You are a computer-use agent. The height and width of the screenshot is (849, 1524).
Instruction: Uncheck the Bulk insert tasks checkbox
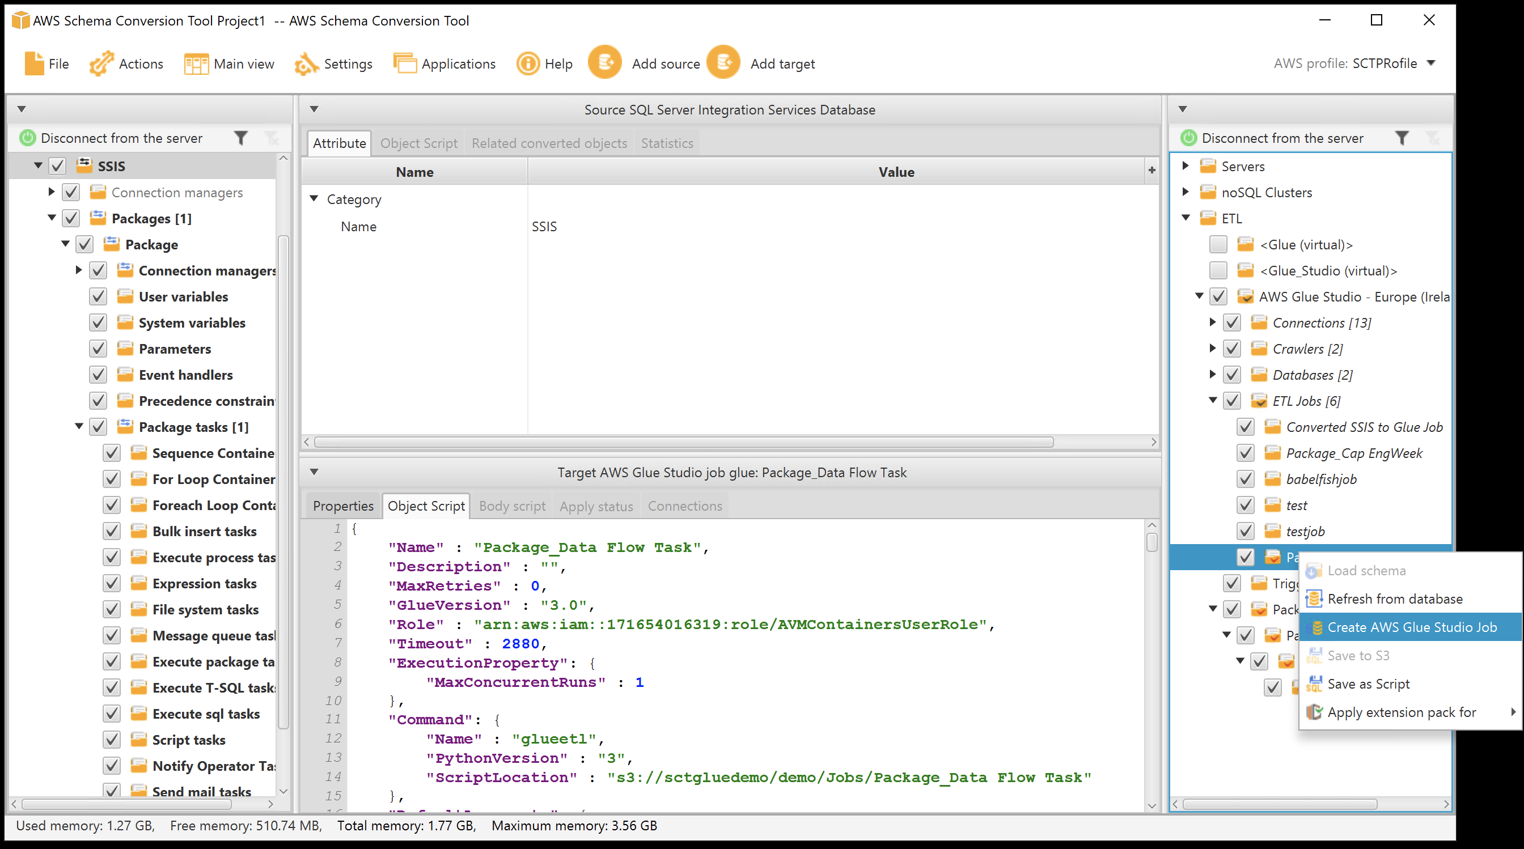click(111, 530)
